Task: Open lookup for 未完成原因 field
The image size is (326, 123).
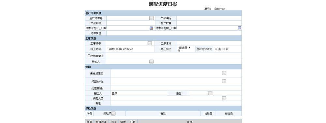Action: 224,73
